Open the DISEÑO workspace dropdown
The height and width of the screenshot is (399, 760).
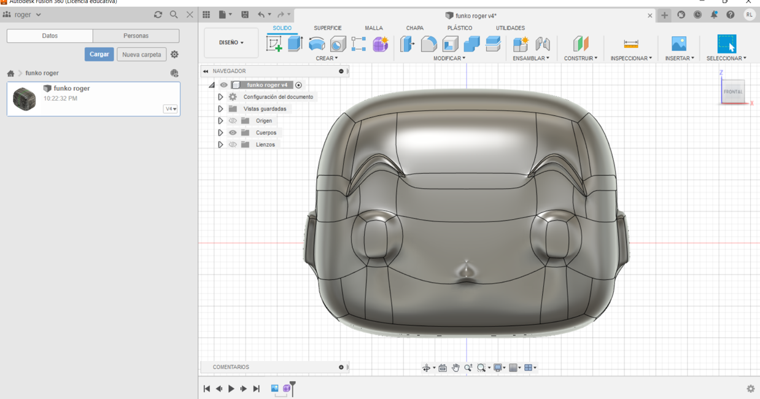(x=231, y=43)
